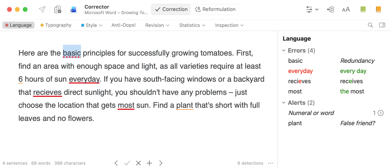Toggle the right sidebar panel icon
This screenshot has height=168, width=390.
(382, 25)
